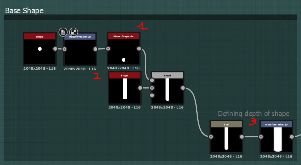Select the Mirror Grayscale node thumbnail
This screenshot has width=301, height=165.
pyautogui.click(x=123, y=51)
